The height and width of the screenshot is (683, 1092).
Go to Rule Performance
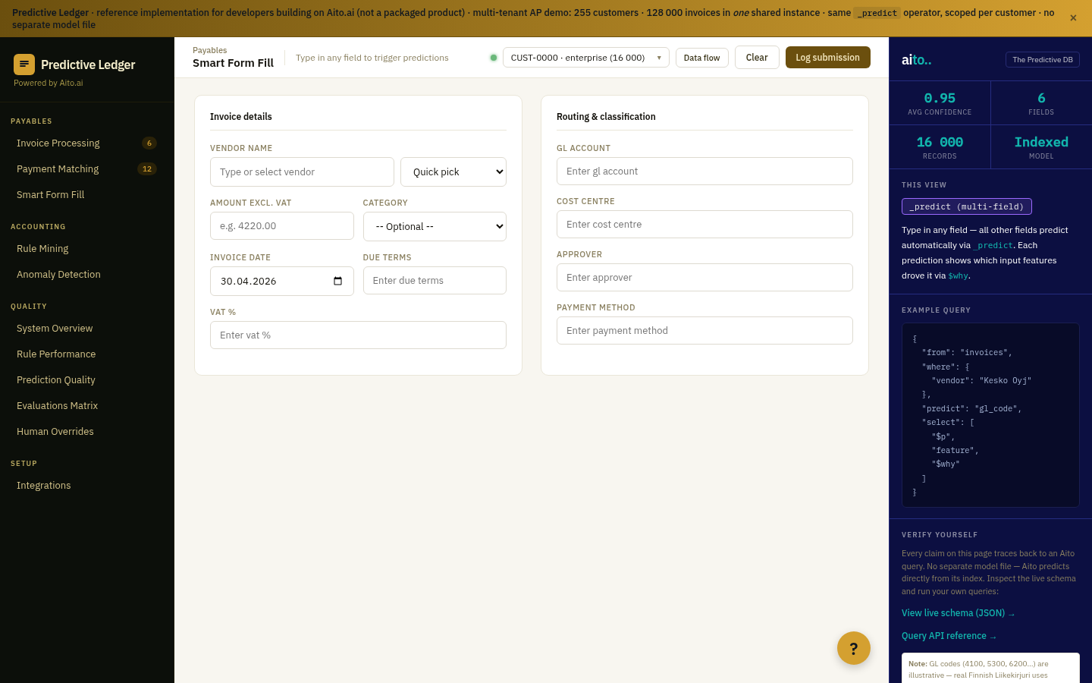click(x=87, y=354)
